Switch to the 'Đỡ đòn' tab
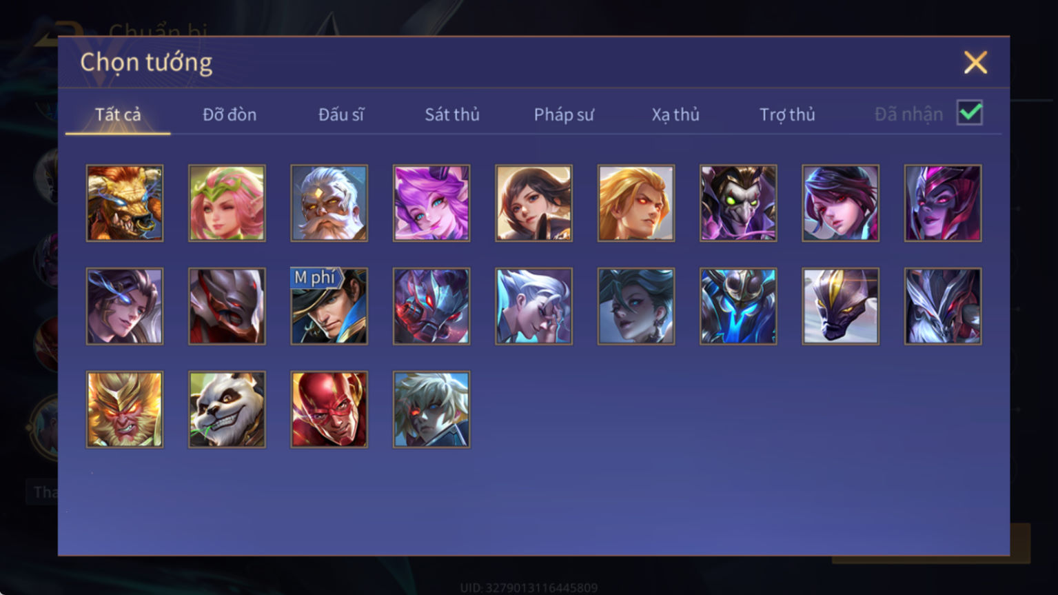The image size is (1058, 595). (x=230, y=114)
